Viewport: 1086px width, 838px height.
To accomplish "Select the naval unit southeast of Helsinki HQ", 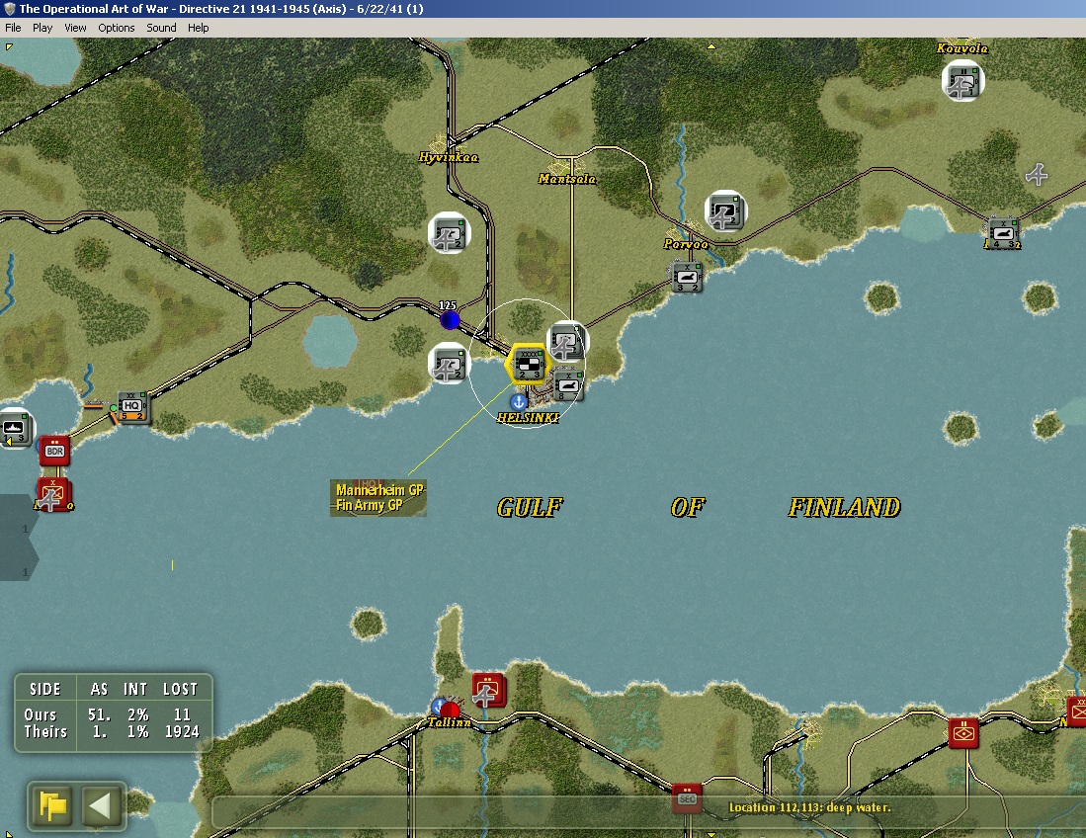I will [568, 385].
